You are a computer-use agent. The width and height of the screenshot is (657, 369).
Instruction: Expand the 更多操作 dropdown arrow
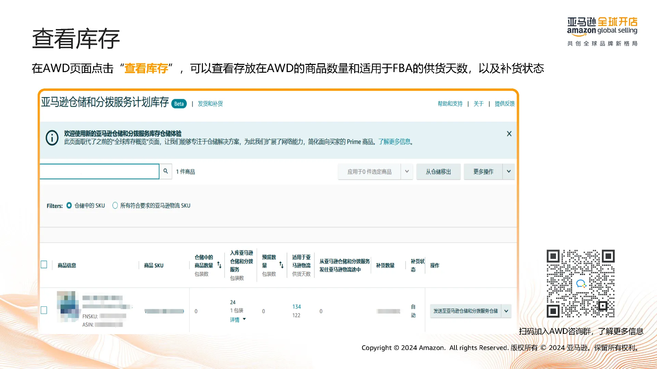click(x=509, y=172)
